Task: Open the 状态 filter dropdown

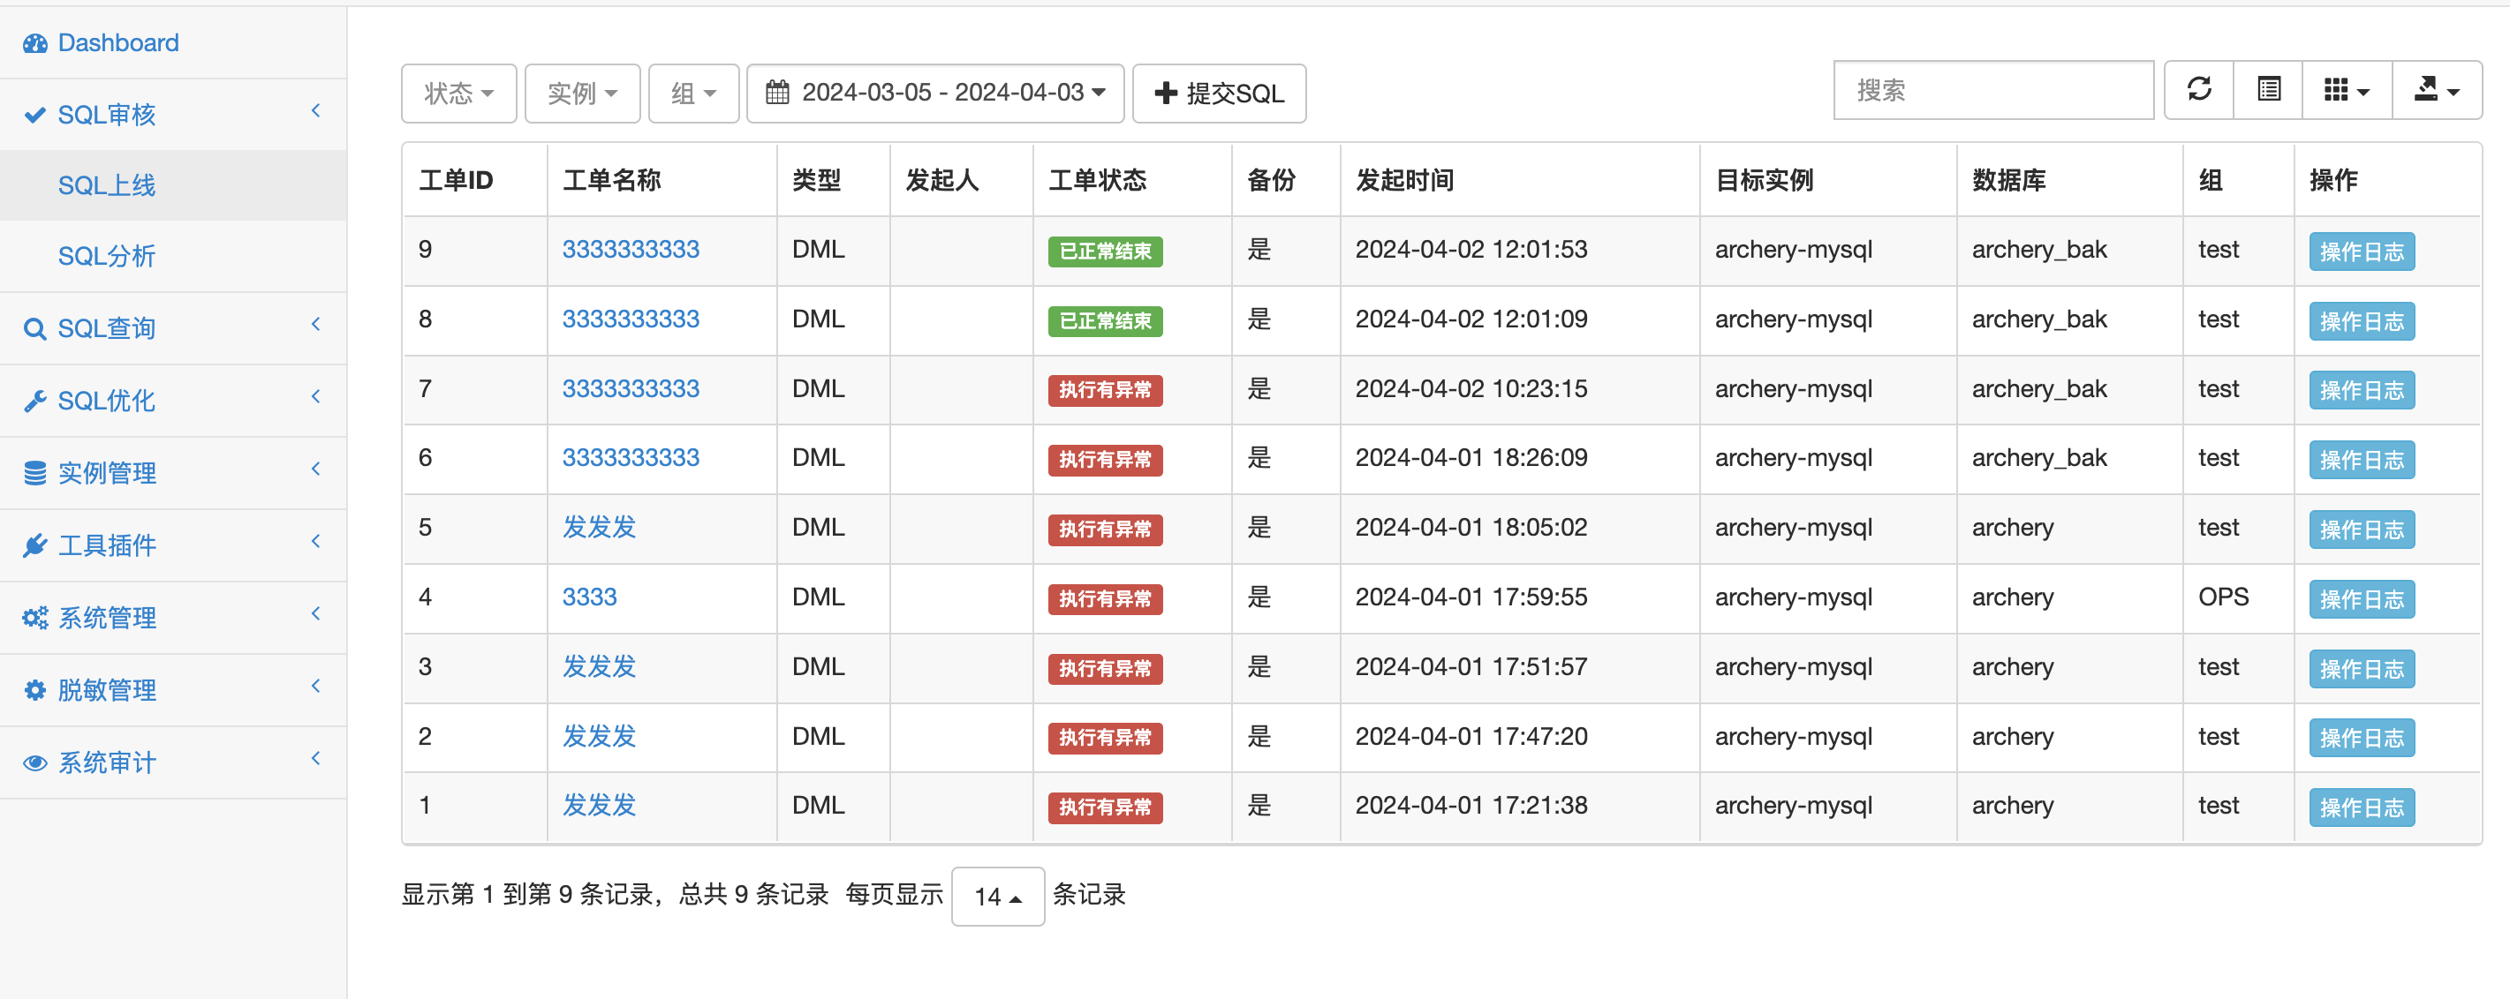Action: [458, 94]
